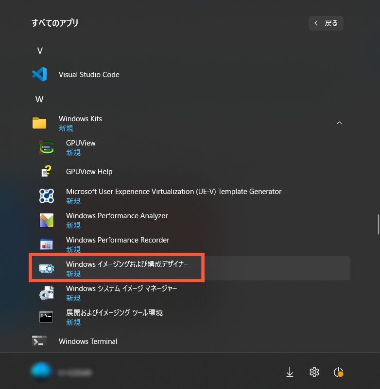Click 新規 tag under GPUView
The height and width of the screenshot is (389, 380).
tap(73, 153)
